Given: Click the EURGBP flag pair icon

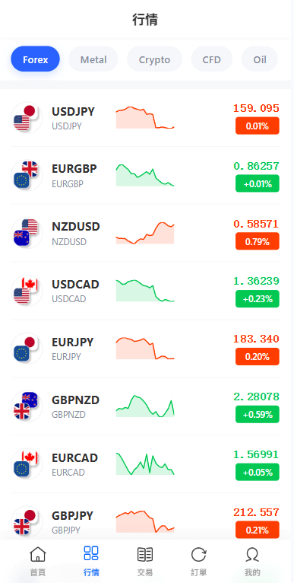Looking at the screenshot, I should 27,175.
